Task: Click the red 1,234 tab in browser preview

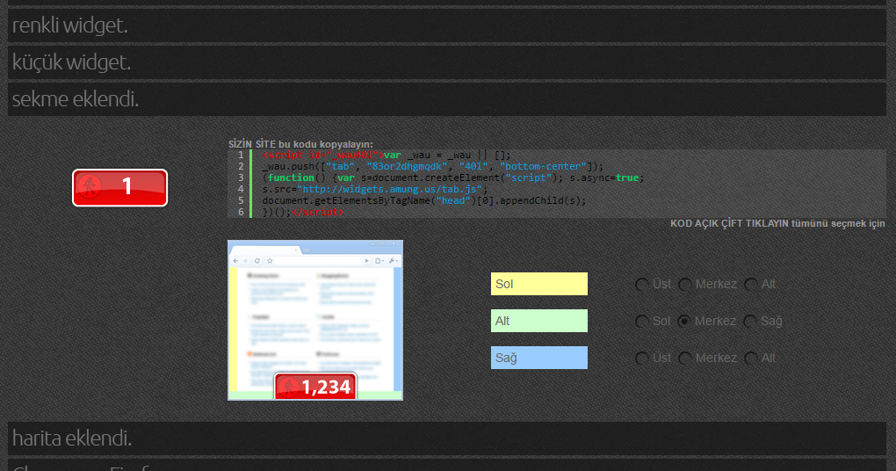Action: [x=315, y=387]
